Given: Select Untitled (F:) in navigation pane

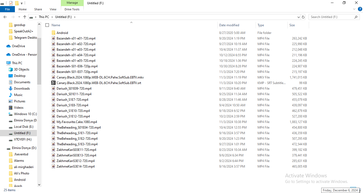Looking at the screenshot, I should tap(22, 133).
